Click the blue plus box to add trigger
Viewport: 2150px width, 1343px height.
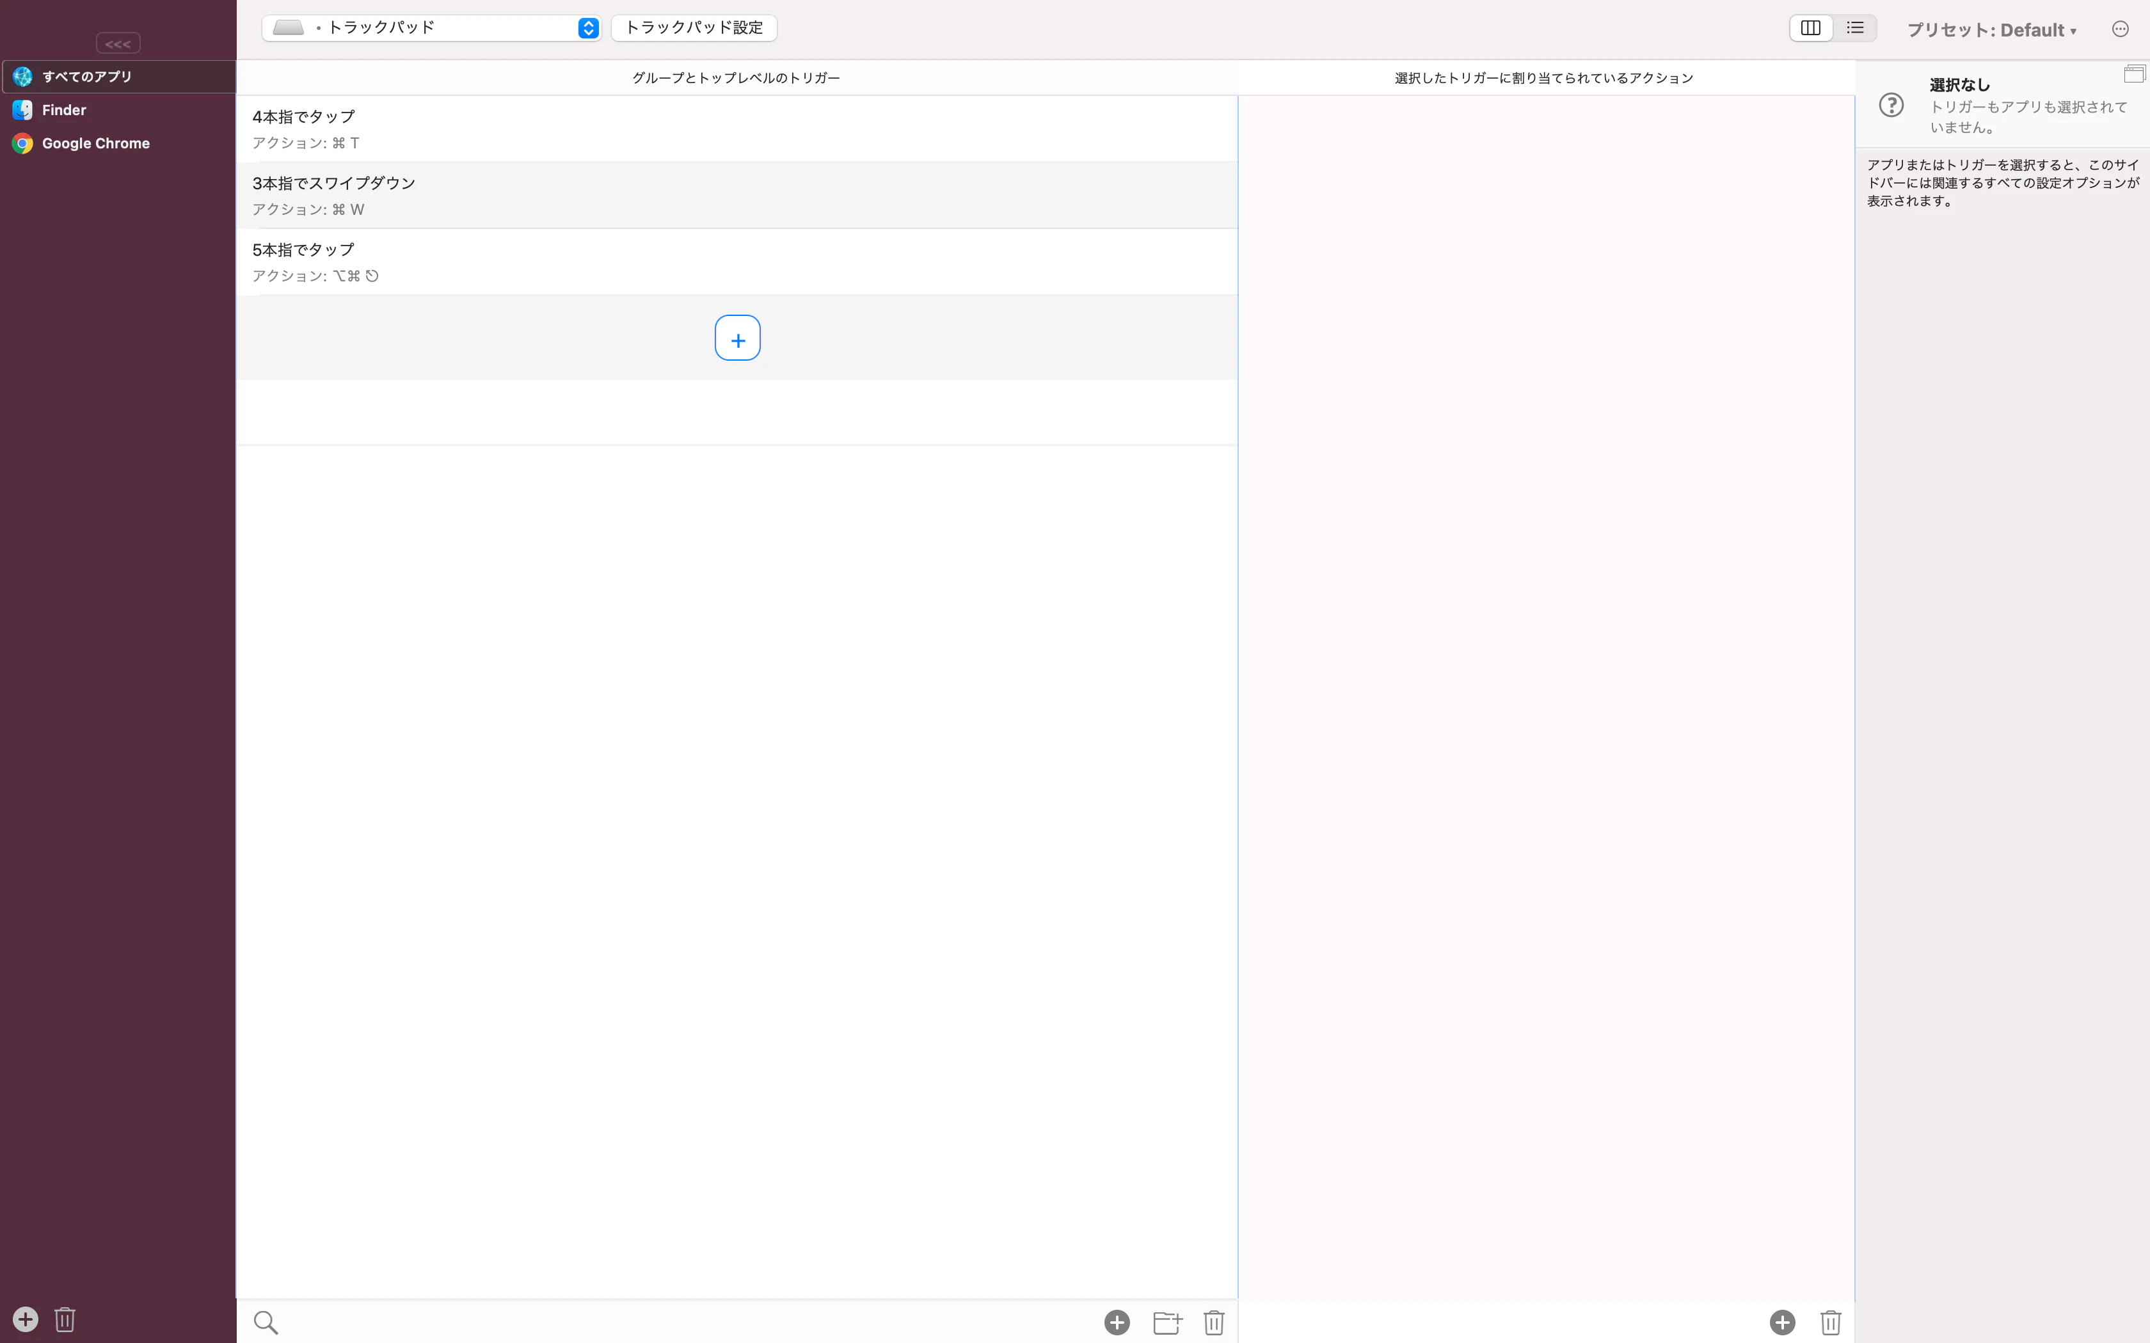(x=737, y=338)
